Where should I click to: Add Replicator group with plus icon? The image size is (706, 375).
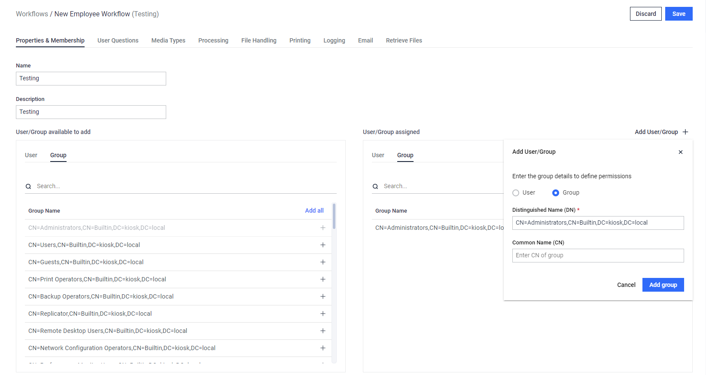click(x=323, y=314)
